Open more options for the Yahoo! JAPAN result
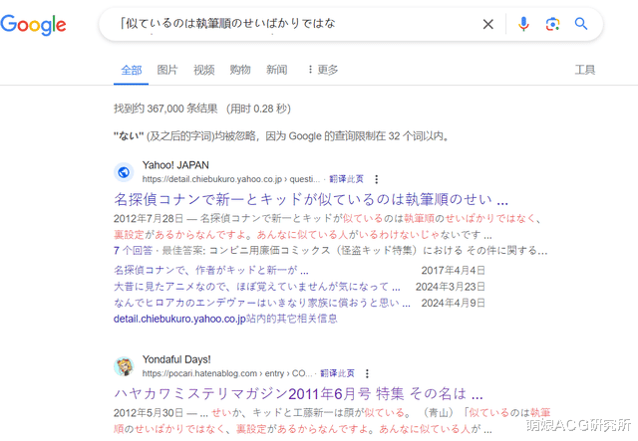638x441 pixels. click(x=377, y=179)
